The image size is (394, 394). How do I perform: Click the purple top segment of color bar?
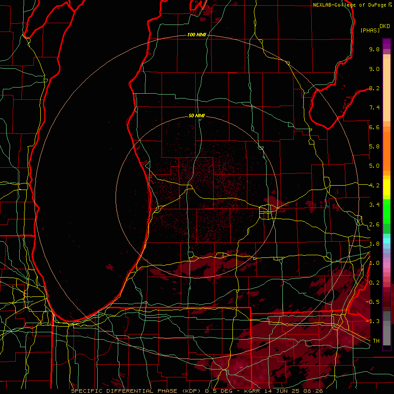coord(387,44)
